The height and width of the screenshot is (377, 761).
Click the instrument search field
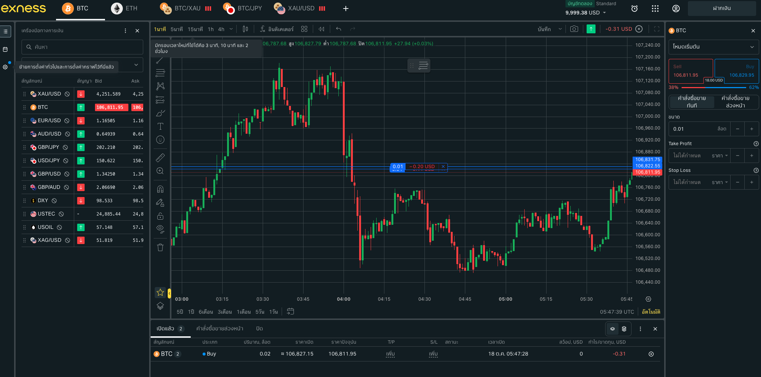pos(82,47)
